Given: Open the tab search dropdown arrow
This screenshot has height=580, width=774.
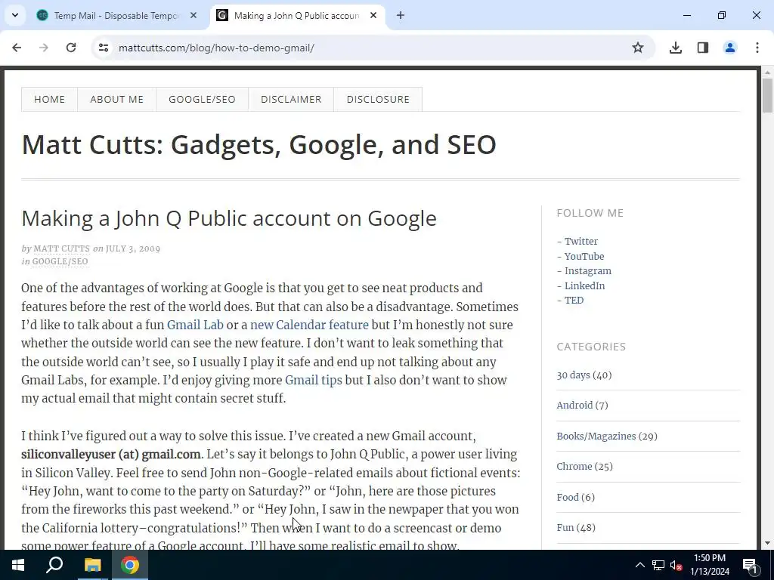Looking at the screenshot, I should pos(15,15).
